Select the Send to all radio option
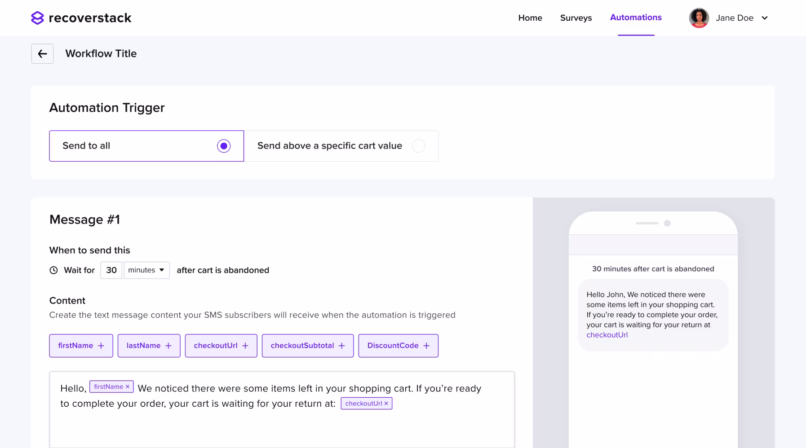The image size is (806, 448). pos(224,146)
